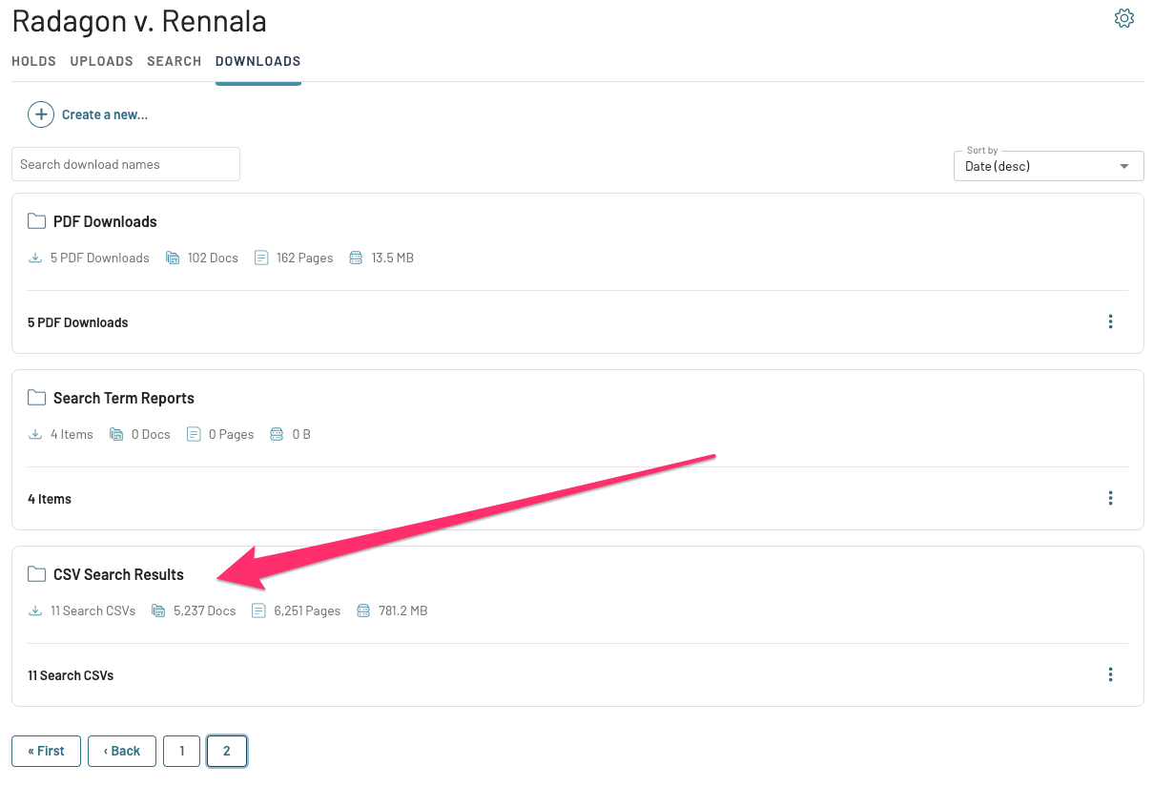
Task: Expand the 11 Search CSVs row
Action: click(577, 675)
